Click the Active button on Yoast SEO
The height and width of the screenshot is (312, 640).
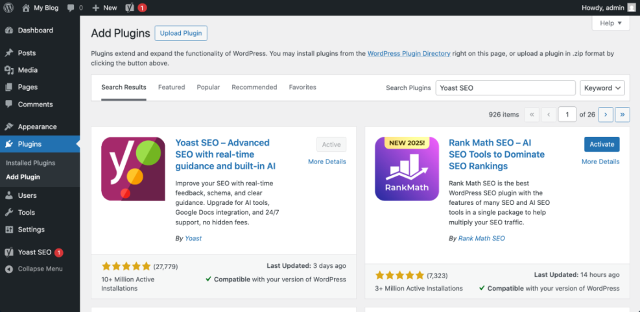point(331,145)
